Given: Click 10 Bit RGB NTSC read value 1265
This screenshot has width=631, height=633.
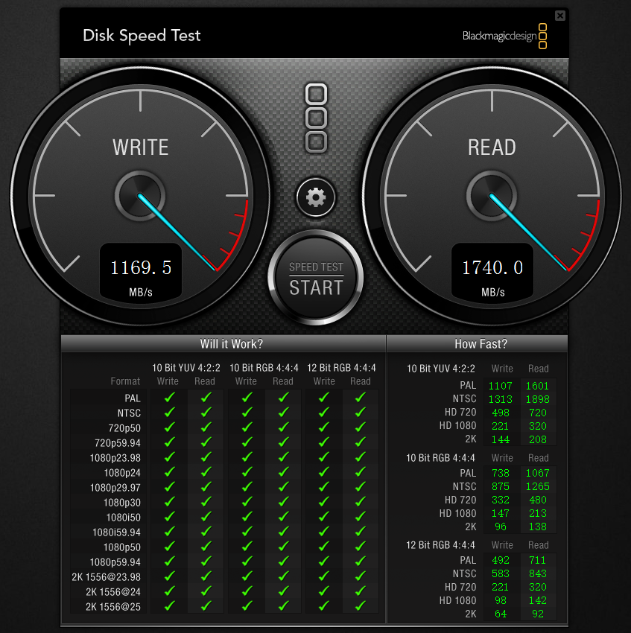Looking at the screenshot, I should point(537,486).
